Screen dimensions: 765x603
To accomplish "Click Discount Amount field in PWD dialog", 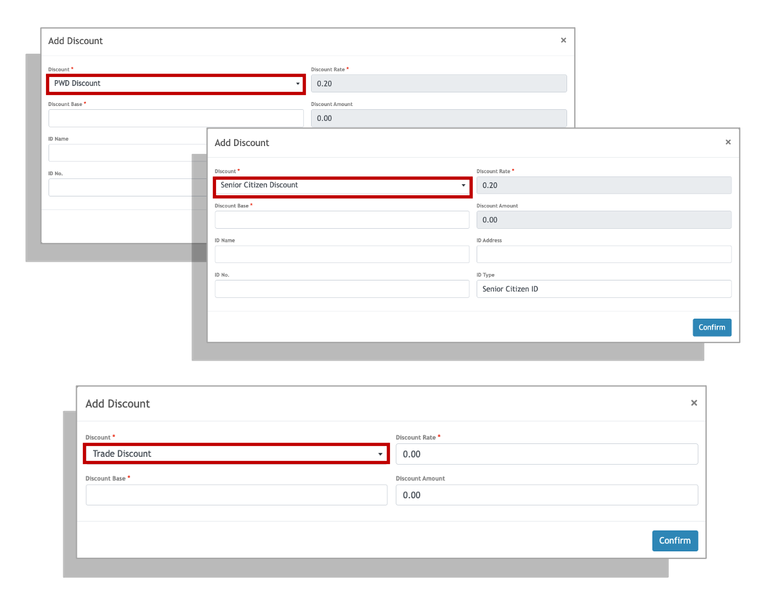I will [438, 118].
